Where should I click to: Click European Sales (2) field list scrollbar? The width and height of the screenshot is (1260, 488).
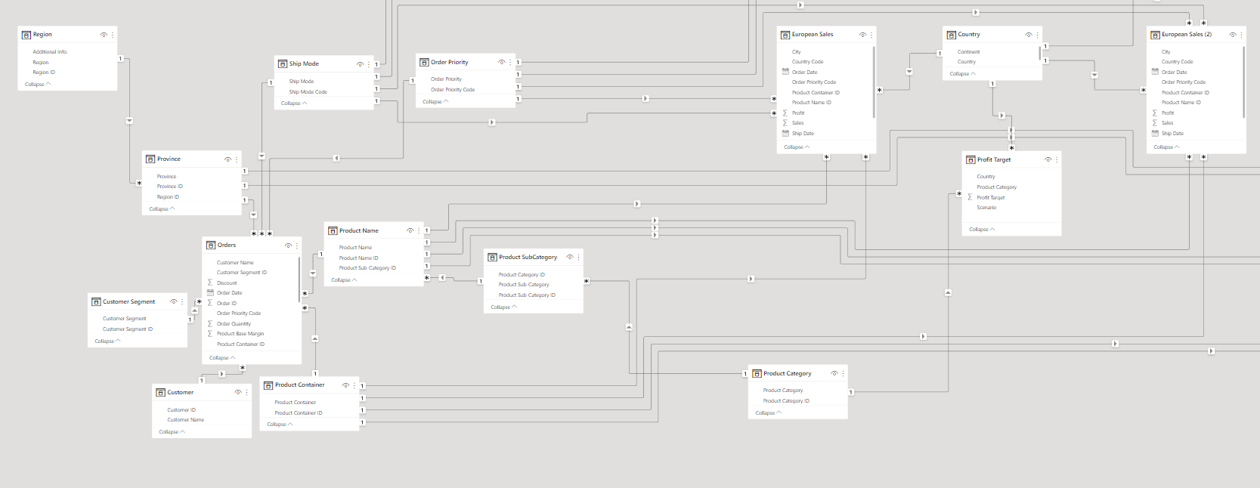[x=1244, y=82]
